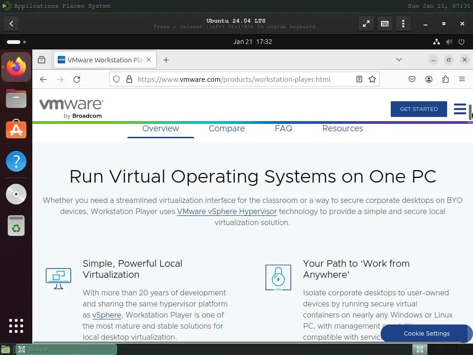The width and height of the screenshot is (473, 355).
Task: Open Cookie Settings button
Action: [x=426, y=333]
